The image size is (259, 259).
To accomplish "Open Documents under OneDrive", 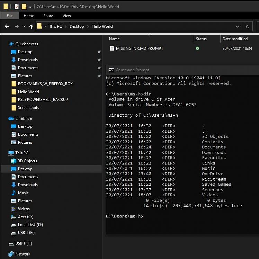I will (x=28, y=134).
